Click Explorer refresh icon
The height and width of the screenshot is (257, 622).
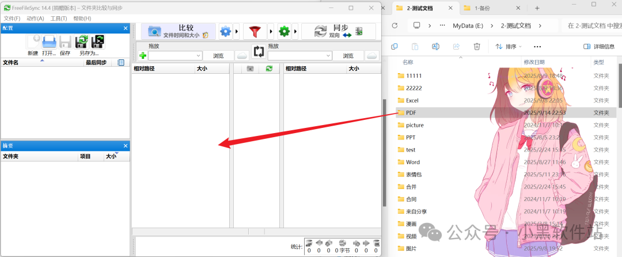tap(395, 25)
